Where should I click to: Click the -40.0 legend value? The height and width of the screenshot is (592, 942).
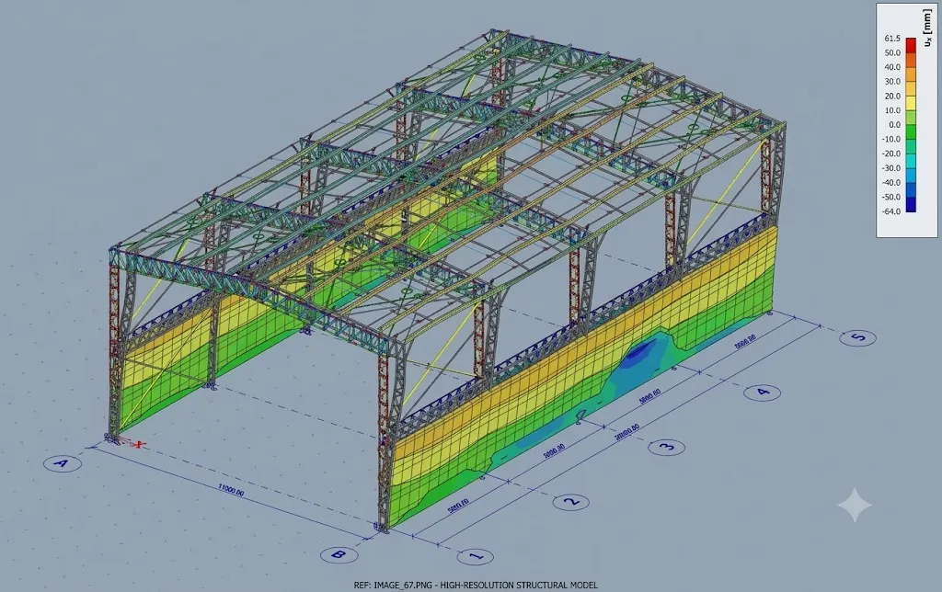coord(890,183)
